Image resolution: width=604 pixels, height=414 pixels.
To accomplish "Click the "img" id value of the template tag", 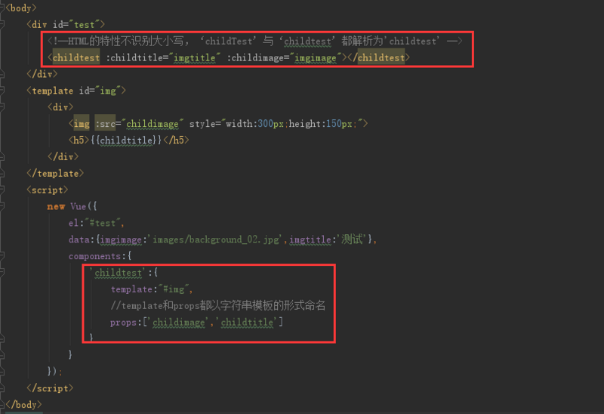I will [108, 91].
